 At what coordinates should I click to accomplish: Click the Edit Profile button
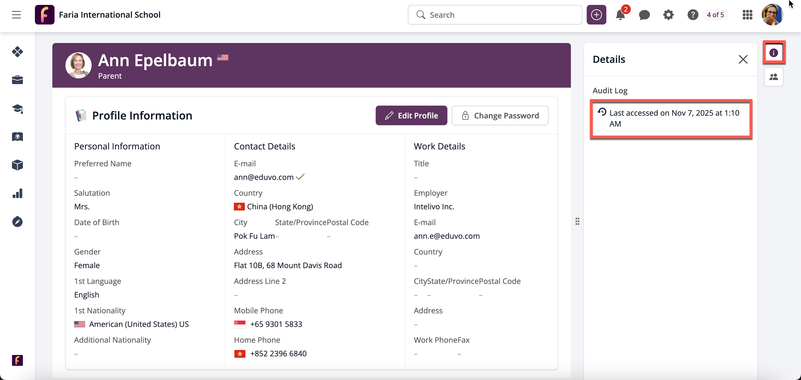(x=411, y=115)
